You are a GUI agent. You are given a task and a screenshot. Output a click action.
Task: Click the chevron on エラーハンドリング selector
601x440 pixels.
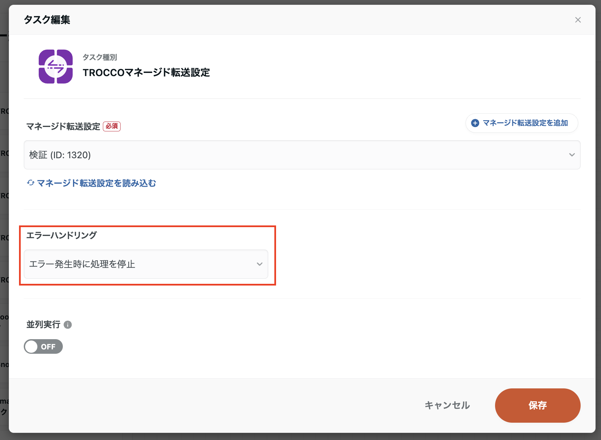pos(260,264)
